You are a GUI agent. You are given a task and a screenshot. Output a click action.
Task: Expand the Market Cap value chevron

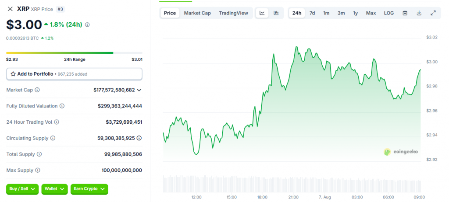click(x=139, y=90)
